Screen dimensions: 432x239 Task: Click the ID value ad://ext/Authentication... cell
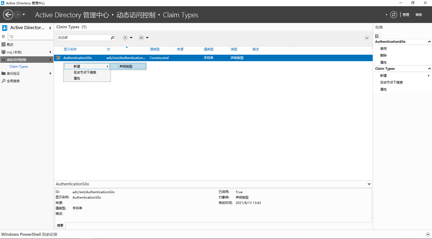coord(126,58)
